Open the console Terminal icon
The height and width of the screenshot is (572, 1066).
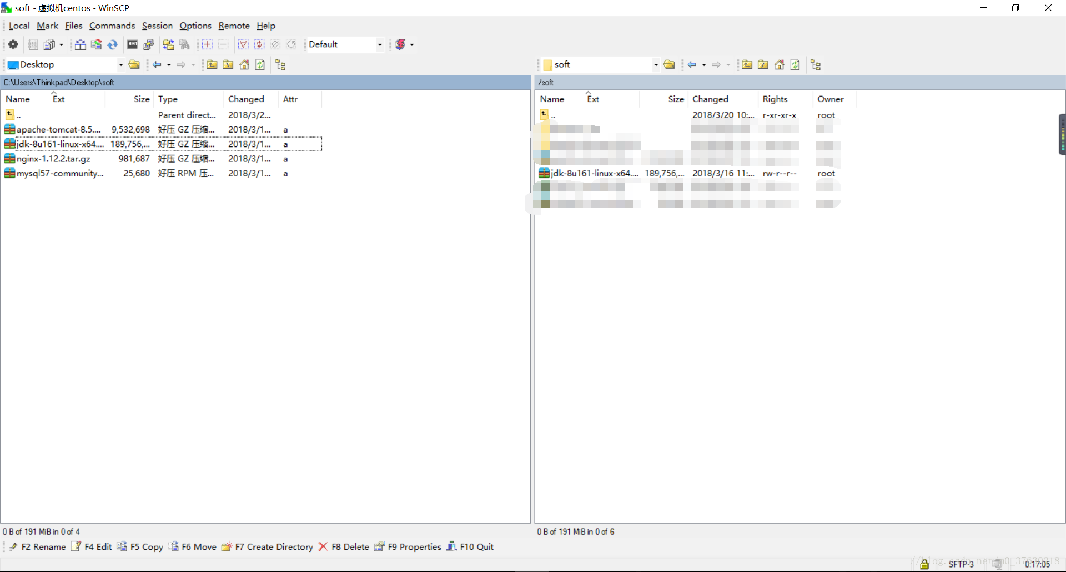coord(132,44)
